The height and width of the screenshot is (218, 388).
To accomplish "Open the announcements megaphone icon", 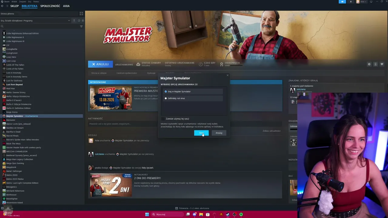I will coord(342,2).
